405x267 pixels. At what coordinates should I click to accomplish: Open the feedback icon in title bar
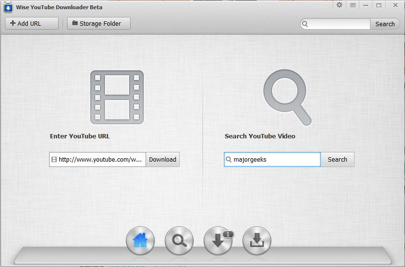[353, 5]
